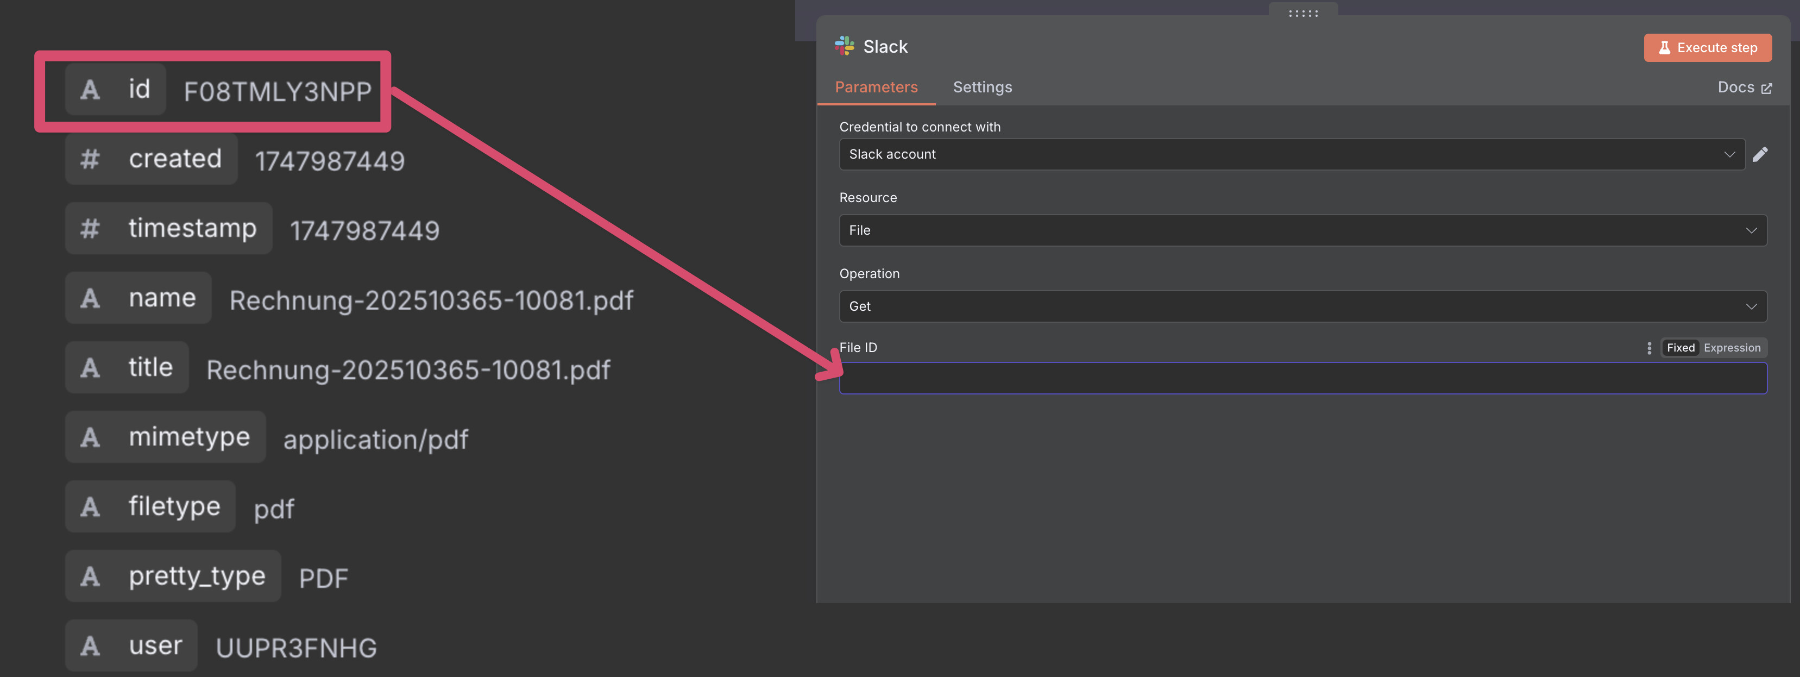Select the pretty_type field pill

tap(173, 576)
